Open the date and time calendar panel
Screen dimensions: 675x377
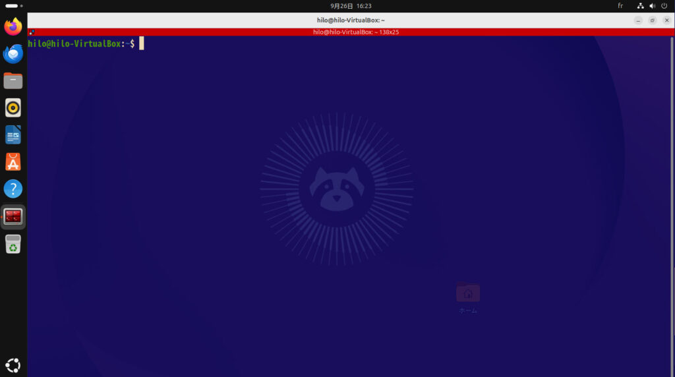(x=351, y=5)
